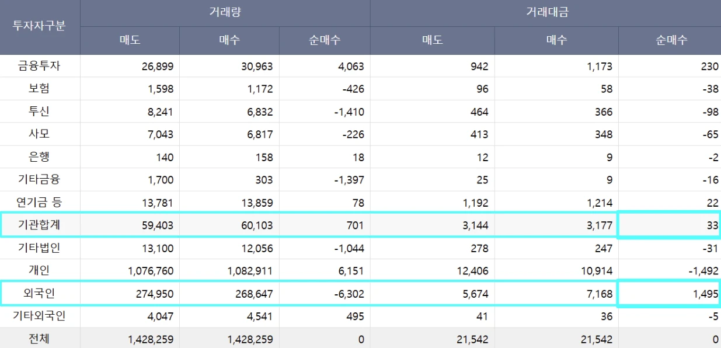Viewport: 721px width, 348px height.
Task: Click the 투자자구분 column header
Action: pos(39,27)
